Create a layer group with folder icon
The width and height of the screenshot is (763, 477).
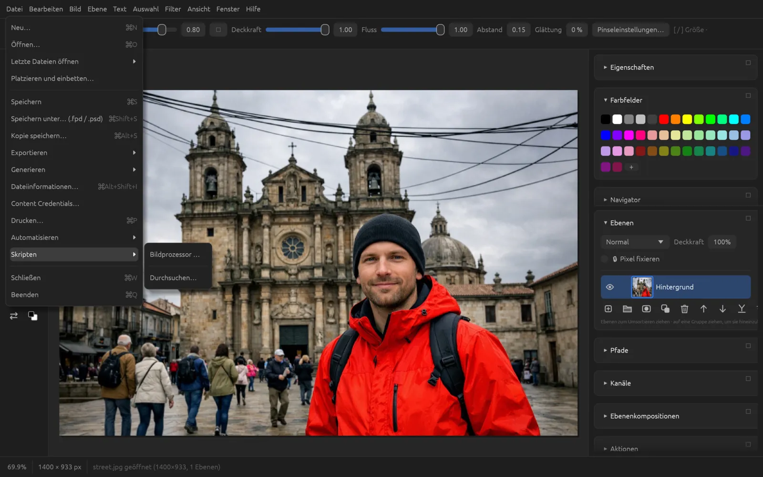click(627, 309)
